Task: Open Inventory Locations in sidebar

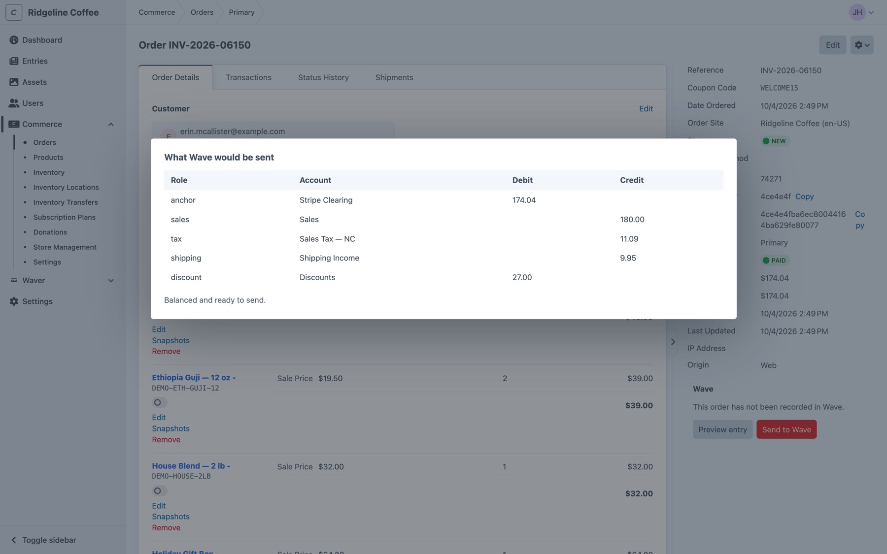Action: click(x=66, y=188)
